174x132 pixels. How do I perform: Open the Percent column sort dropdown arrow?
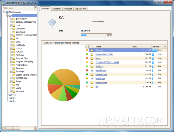(165, 47)
